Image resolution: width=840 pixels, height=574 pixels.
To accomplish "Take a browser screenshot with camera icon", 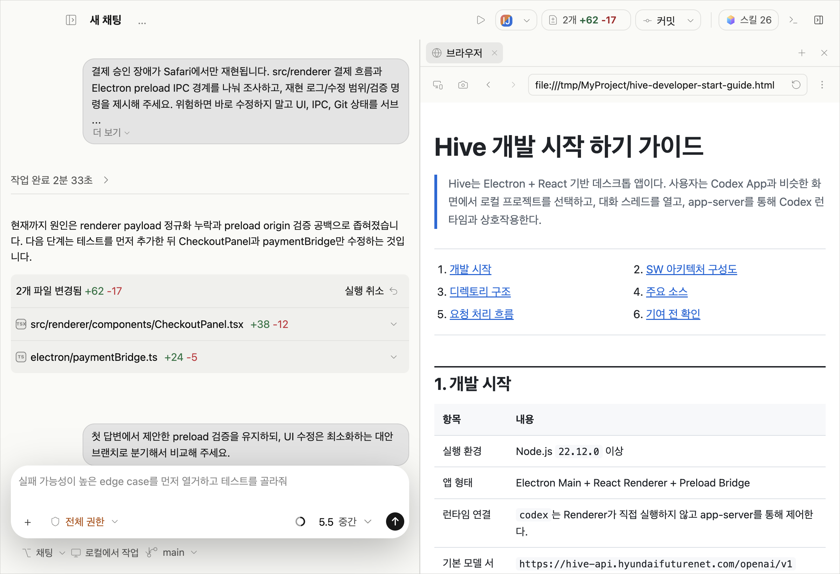I will pyautogui.click(x=463, y=85).
